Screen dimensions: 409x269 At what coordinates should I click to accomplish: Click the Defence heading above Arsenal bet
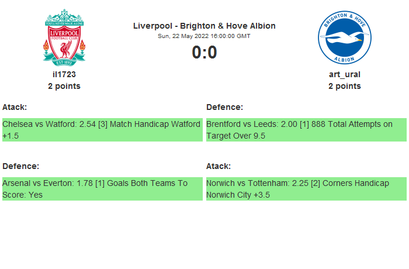click(20, 166)
